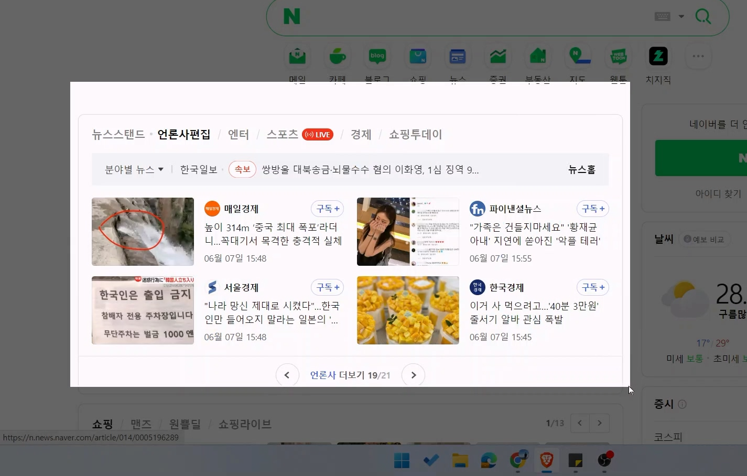Open the Naver Cafe shortcut icon
The height and width of the screenshot is (476, 747).
coord(337,56)
